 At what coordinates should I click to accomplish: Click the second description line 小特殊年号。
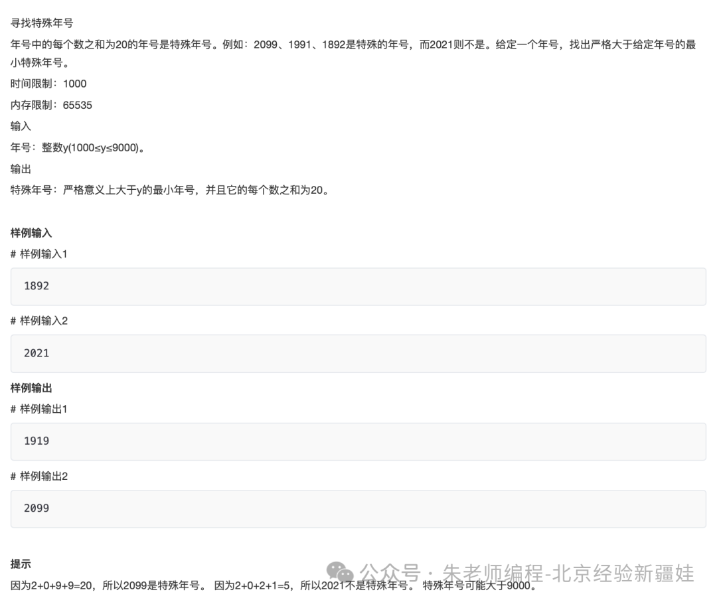[x=40, y=62]
